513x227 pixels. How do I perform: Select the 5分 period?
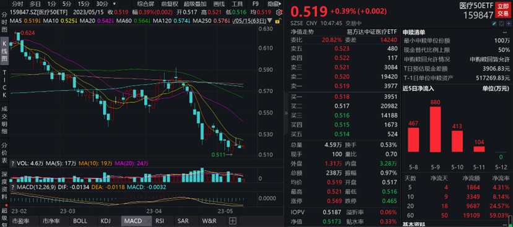coord(67,4)
